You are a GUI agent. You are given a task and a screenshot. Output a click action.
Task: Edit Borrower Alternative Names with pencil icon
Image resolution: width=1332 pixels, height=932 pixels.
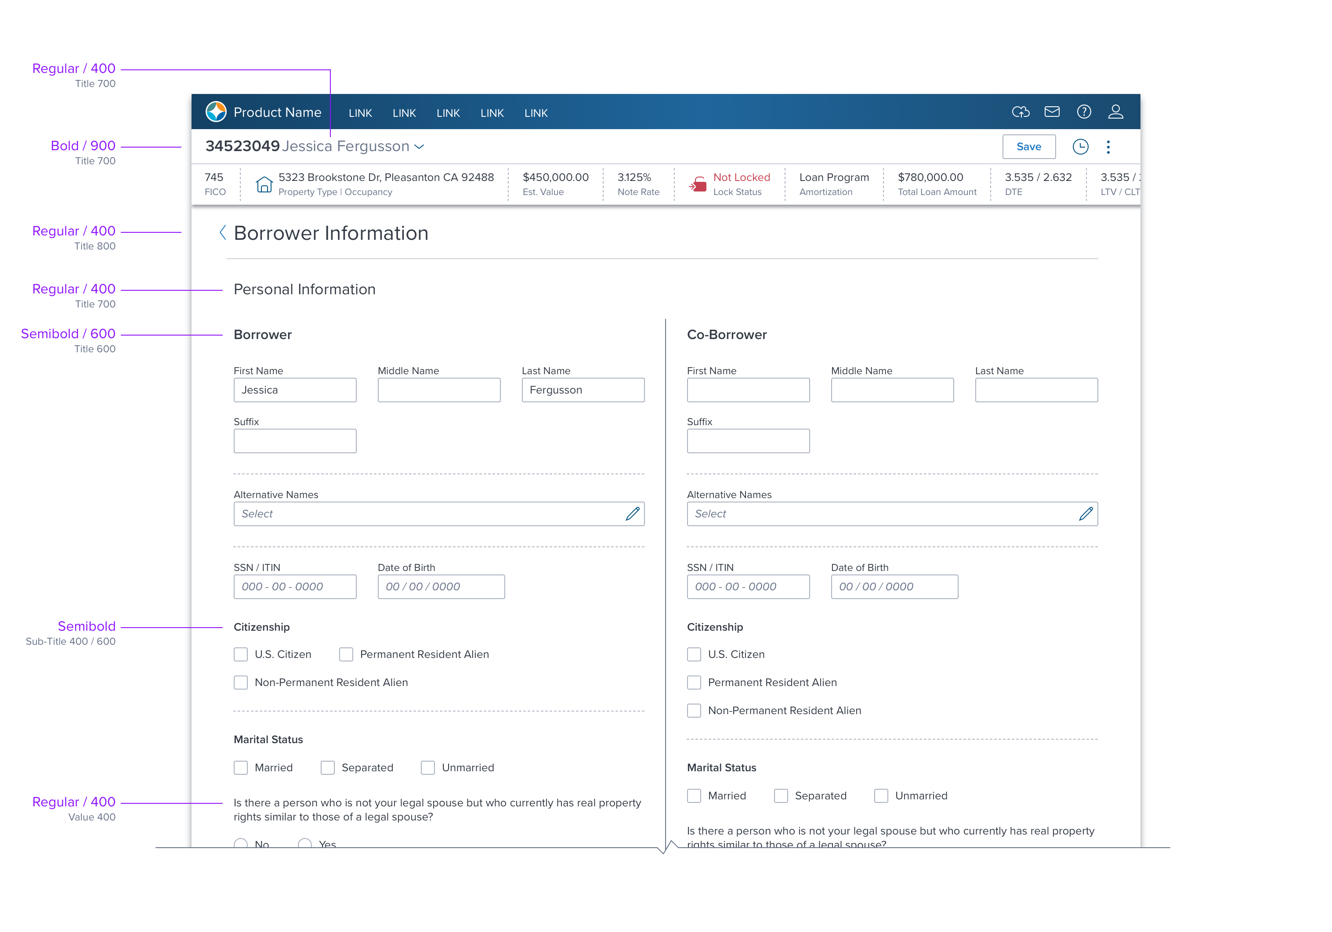[x=632, y=514]
